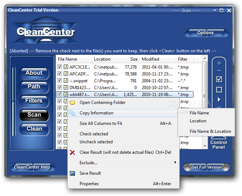Uncheck the DMI1423 file checkbox
This screenshot has width=242, height=196.
[59, 87]
